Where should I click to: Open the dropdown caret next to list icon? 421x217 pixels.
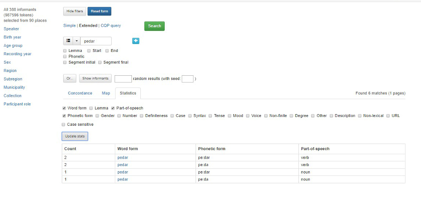[76, 41]
